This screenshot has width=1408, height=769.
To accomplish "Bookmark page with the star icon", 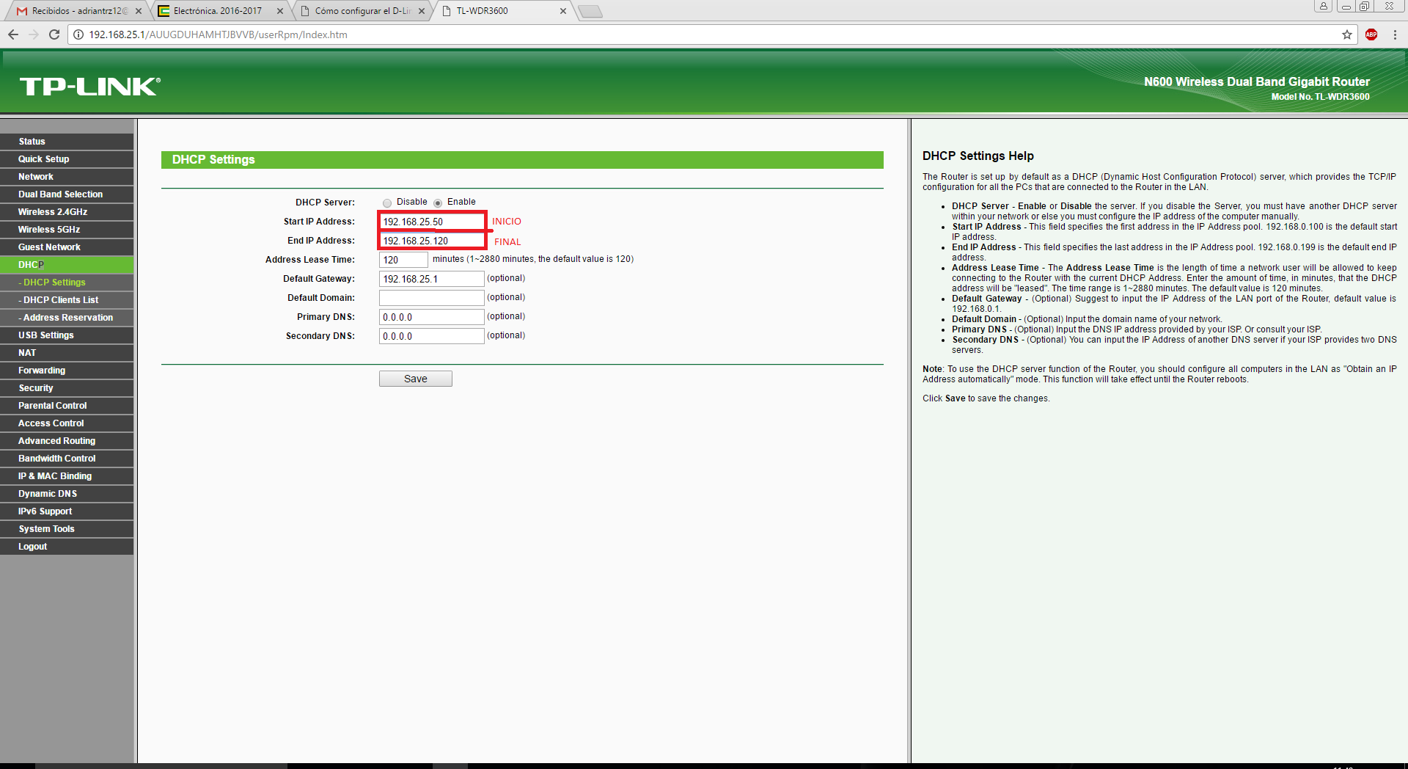I will (x=1347, y=34).
